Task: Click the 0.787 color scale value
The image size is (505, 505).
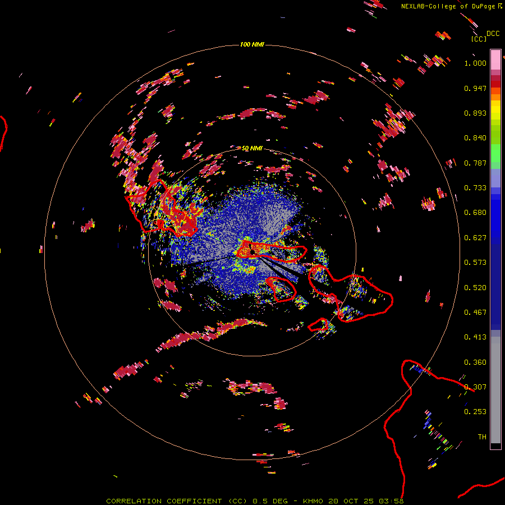Action: pos(475,163)
